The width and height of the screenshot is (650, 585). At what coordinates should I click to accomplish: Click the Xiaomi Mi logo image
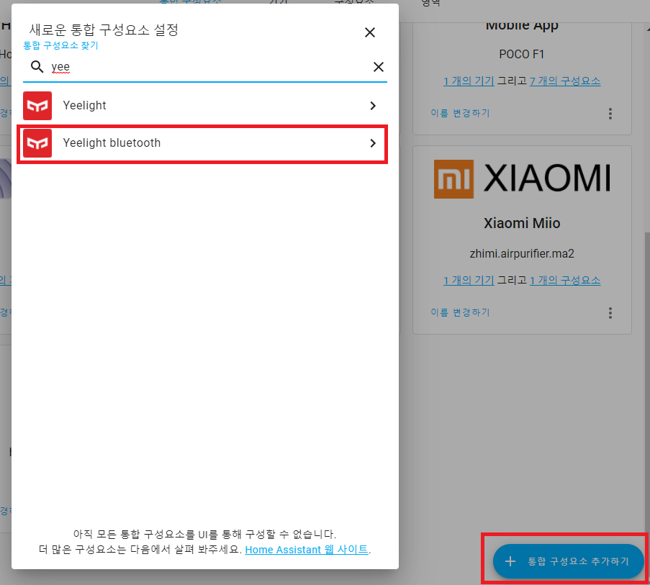(x=522, y=179)
